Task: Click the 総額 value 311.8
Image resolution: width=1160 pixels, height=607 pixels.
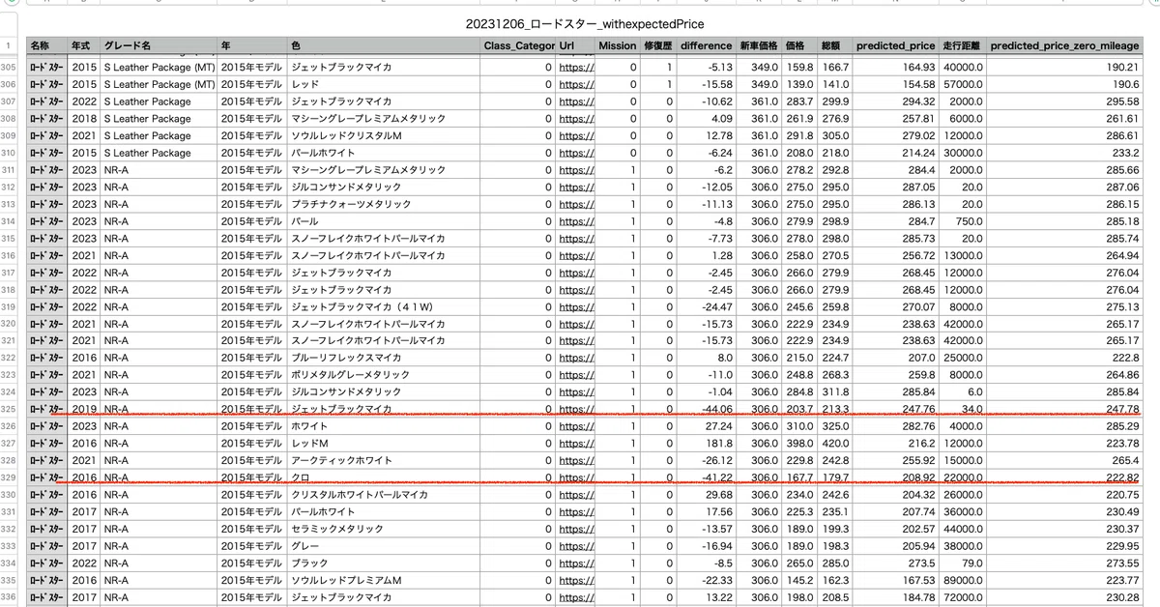Action: coord(836,391)
